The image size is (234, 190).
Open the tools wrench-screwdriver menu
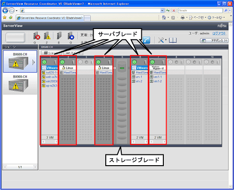[x=161, y=40]
